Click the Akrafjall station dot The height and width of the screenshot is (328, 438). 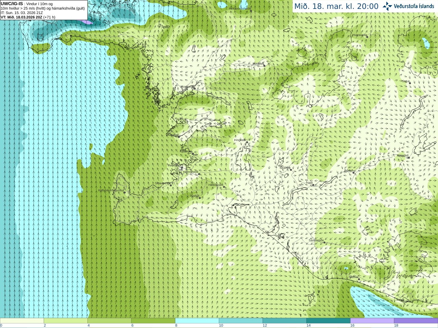tap(179, 137)
